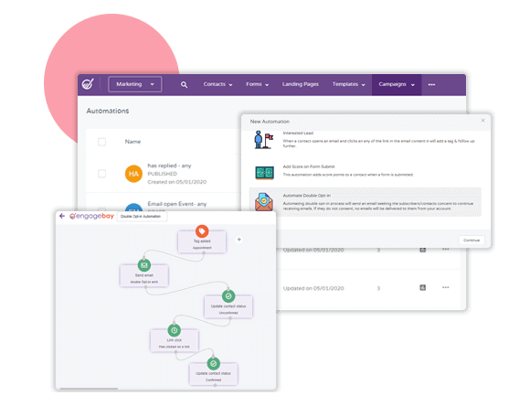
Task: Open Landing Pages from the navbar
Action: pyautogui.click(x=301, y=84)
